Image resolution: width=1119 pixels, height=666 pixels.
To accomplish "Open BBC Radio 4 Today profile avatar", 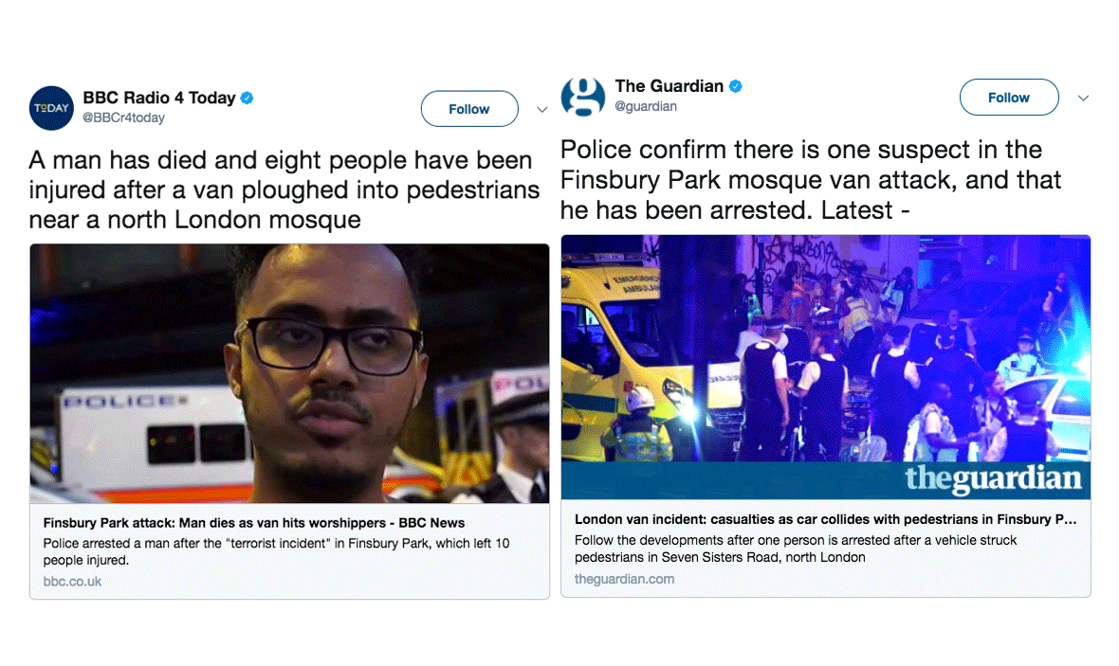I will pos(51,108).
